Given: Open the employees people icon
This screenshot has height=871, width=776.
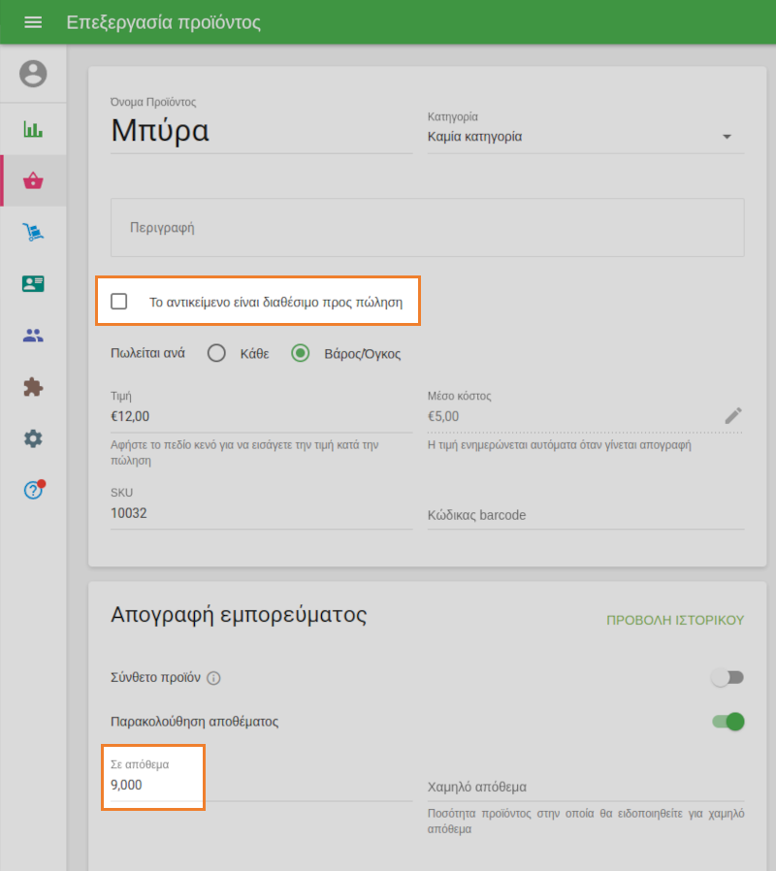Looking at the screenshot, I should (33, 336).
